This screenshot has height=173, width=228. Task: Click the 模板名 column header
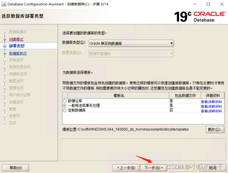click(x=118, y=95)
